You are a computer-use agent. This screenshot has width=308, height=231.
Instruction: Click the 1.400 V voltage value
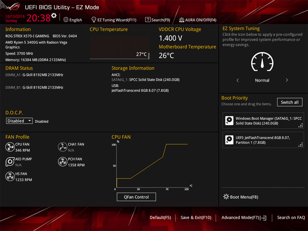coord(171,38)
